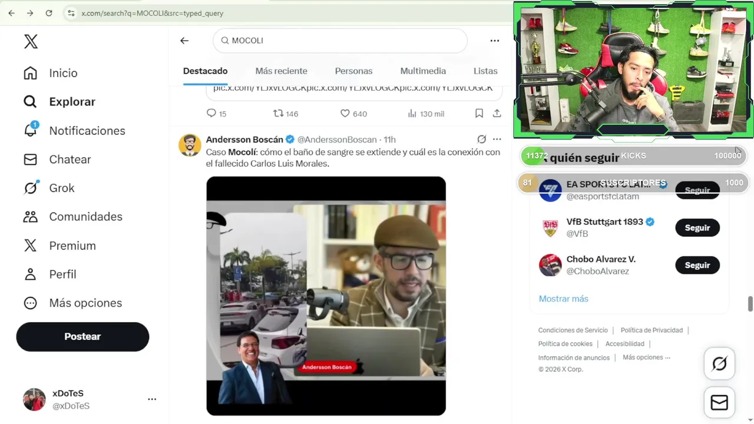This screenshot has width=754, height=424.
Task: Switch to Destacado tab
Action: pos(205,71)
